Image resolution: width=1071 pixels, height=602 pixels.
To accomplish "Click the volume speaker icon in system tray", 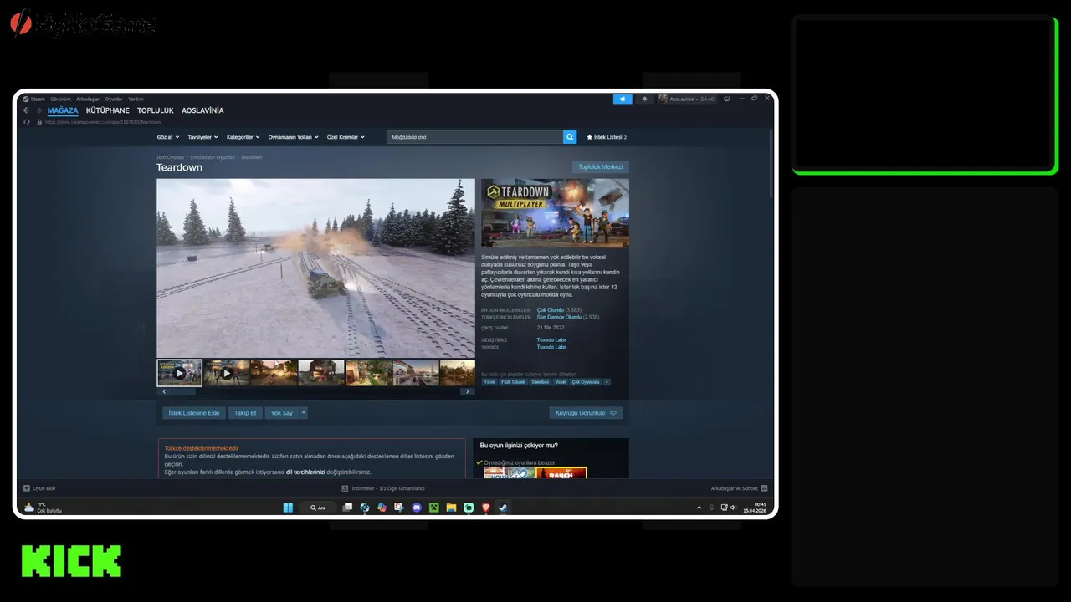I will tap(733, 508).
